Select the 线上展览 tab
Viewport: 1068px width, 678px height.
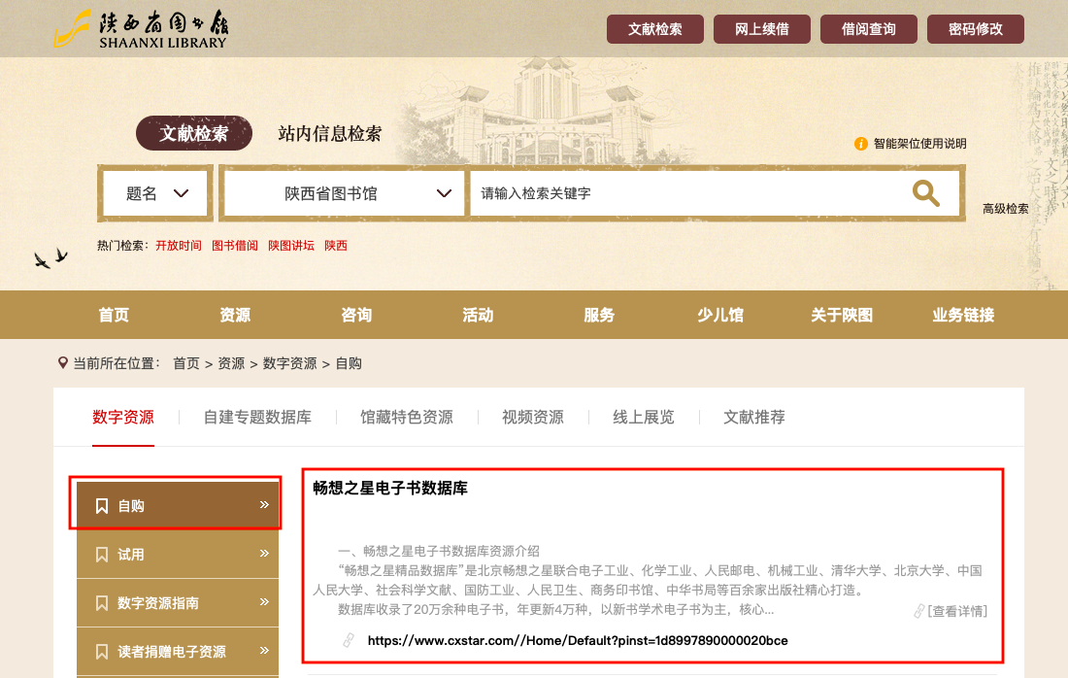tap(644, 417)
